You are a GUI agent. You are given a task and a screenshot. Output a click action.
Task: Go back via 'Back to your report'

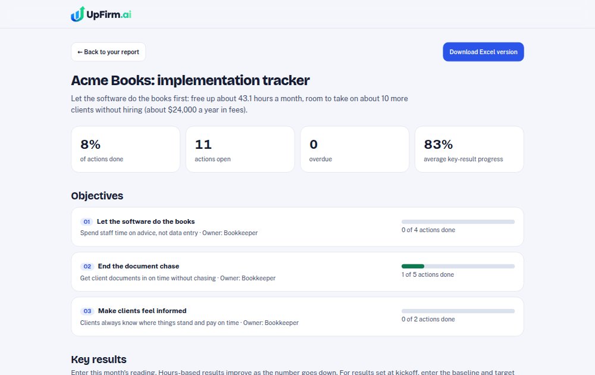pos(108,52)
